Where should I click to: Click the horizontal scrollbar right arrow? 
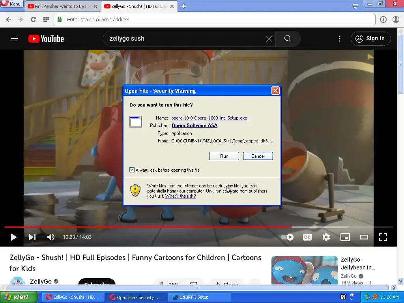(x=394, y=288)
